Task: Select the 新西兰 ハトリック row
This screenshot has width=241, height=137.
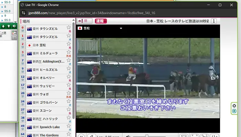Action: pyautogui.click(x=46, y=119)
